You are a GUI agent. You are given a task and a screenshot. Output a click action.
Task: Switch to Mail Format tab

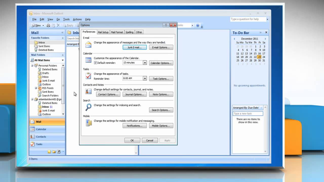click(117, 32)
